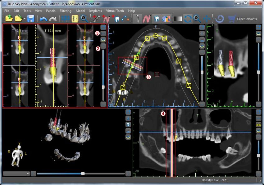Toggle teeth visibility button

pos(157,19)
